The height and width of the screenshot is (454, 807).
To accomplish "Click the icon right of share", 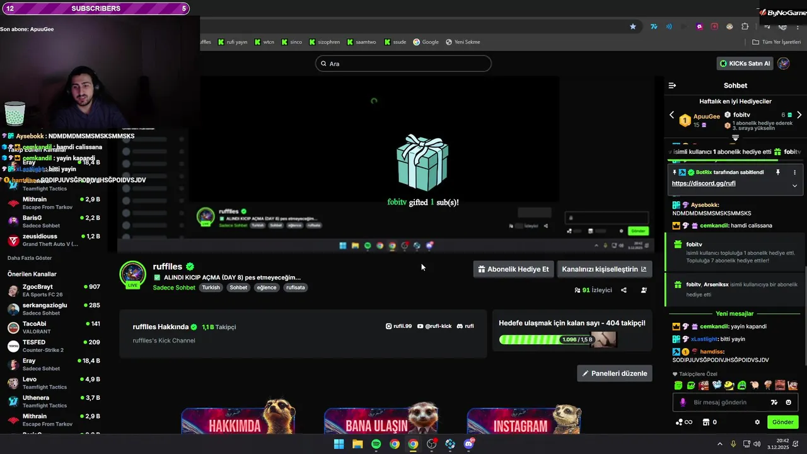I will (644, 290).
